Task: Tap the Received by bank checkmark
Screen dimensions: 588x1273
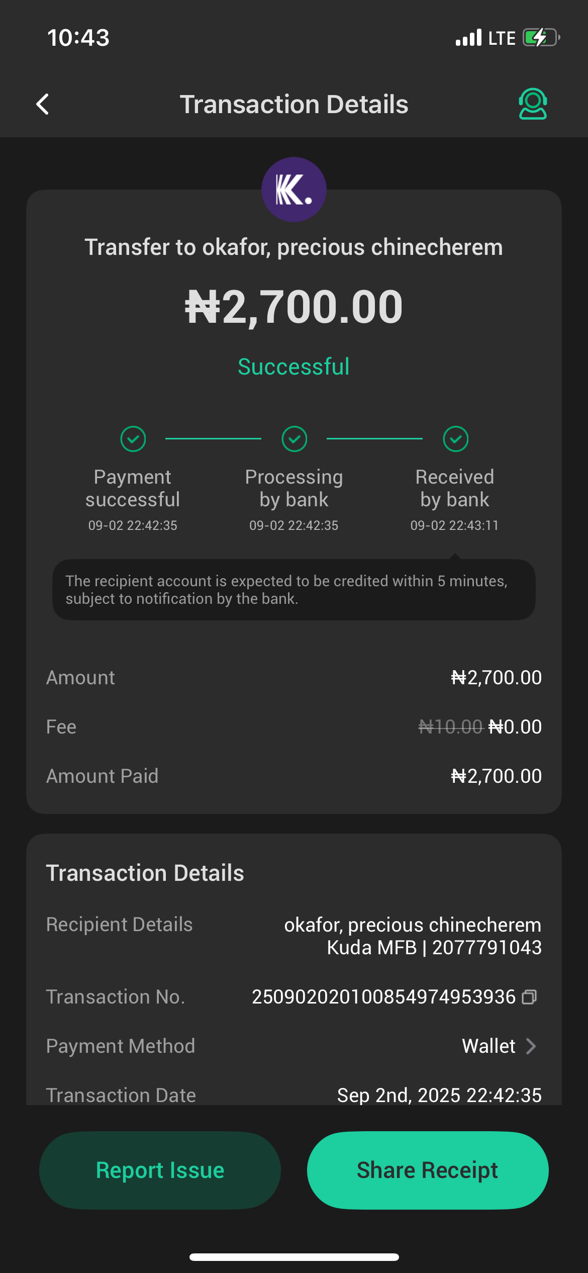Action: point(456,439)
